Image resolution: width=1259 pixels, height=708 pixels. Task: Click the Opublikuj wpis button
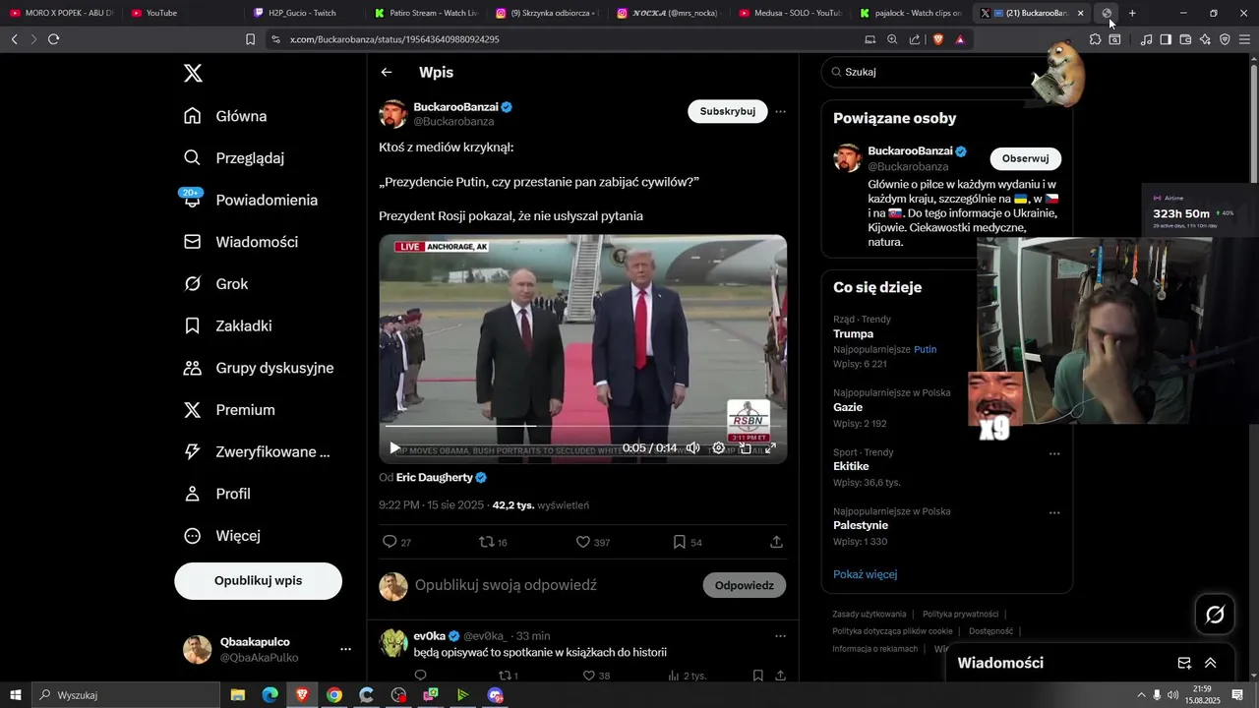(x=258, y=581)
